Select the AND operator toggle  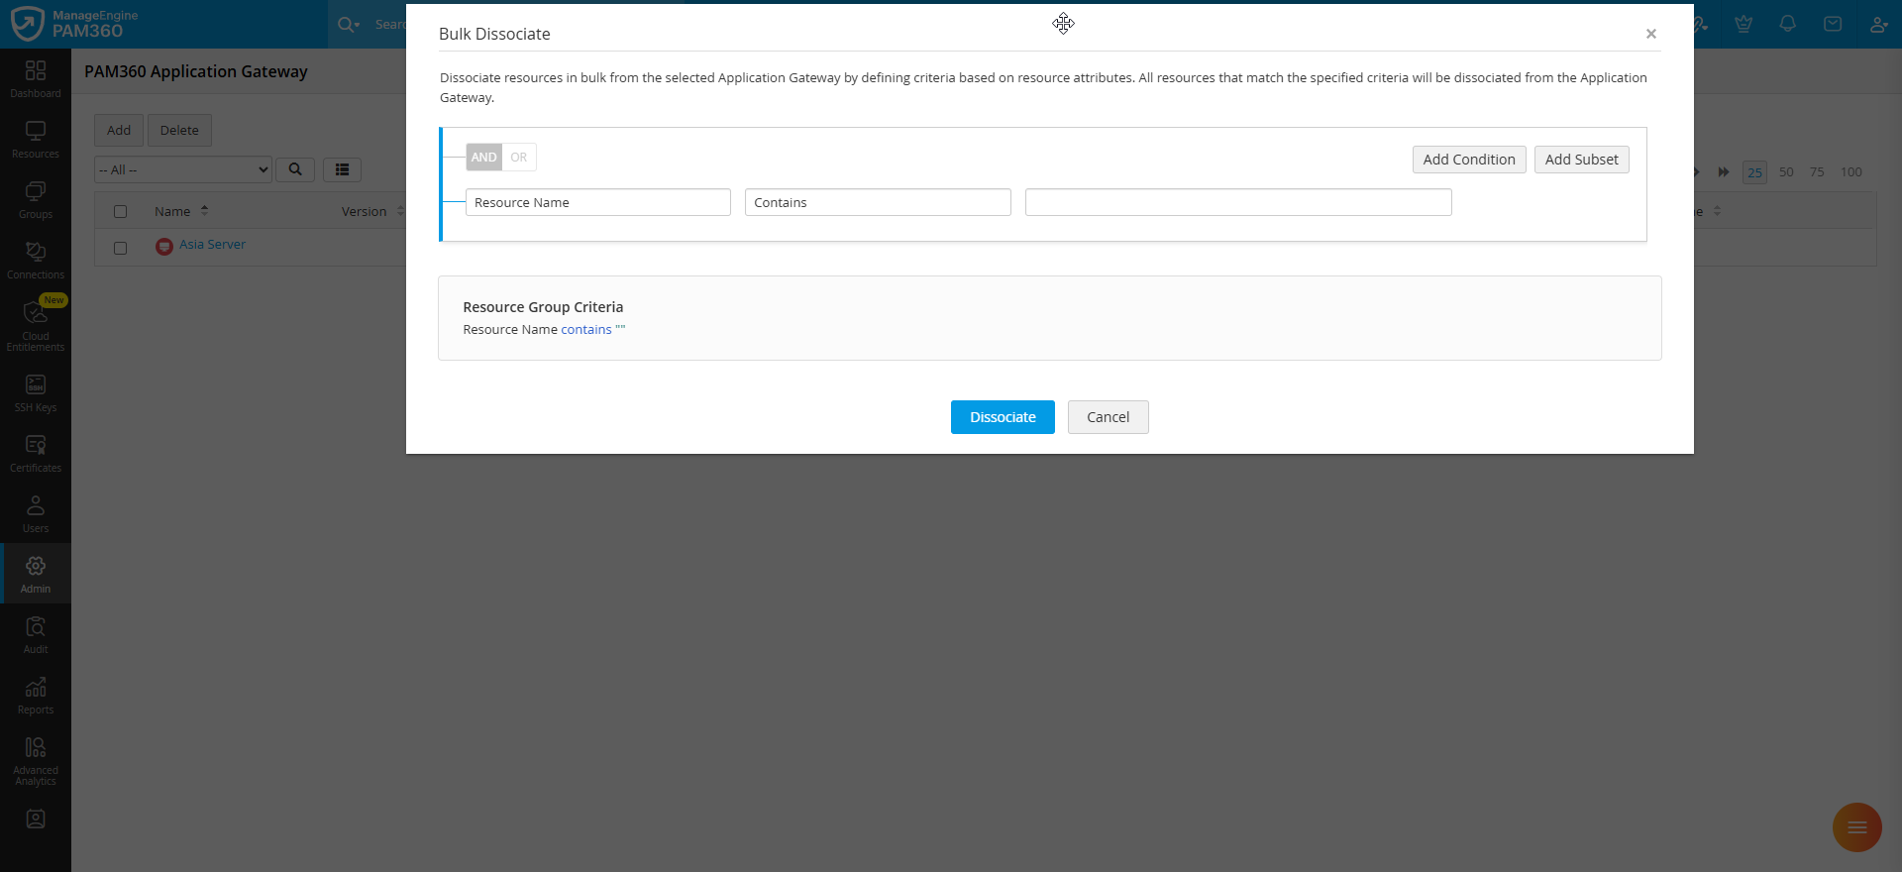pyautogui.click(x=484, y=158)
